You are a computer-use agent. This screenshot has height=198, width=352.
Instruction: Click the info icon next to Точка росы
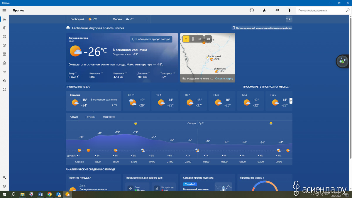click(174, 73)
